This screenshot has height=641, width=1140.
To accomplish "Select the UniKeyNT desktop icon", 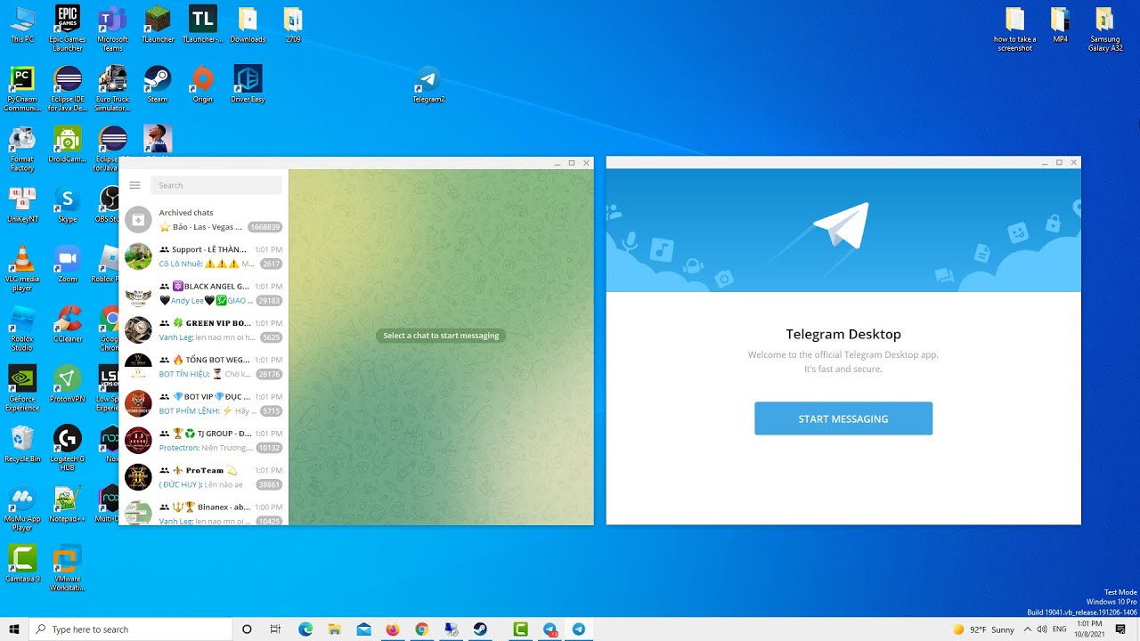I will pos(22,204).
